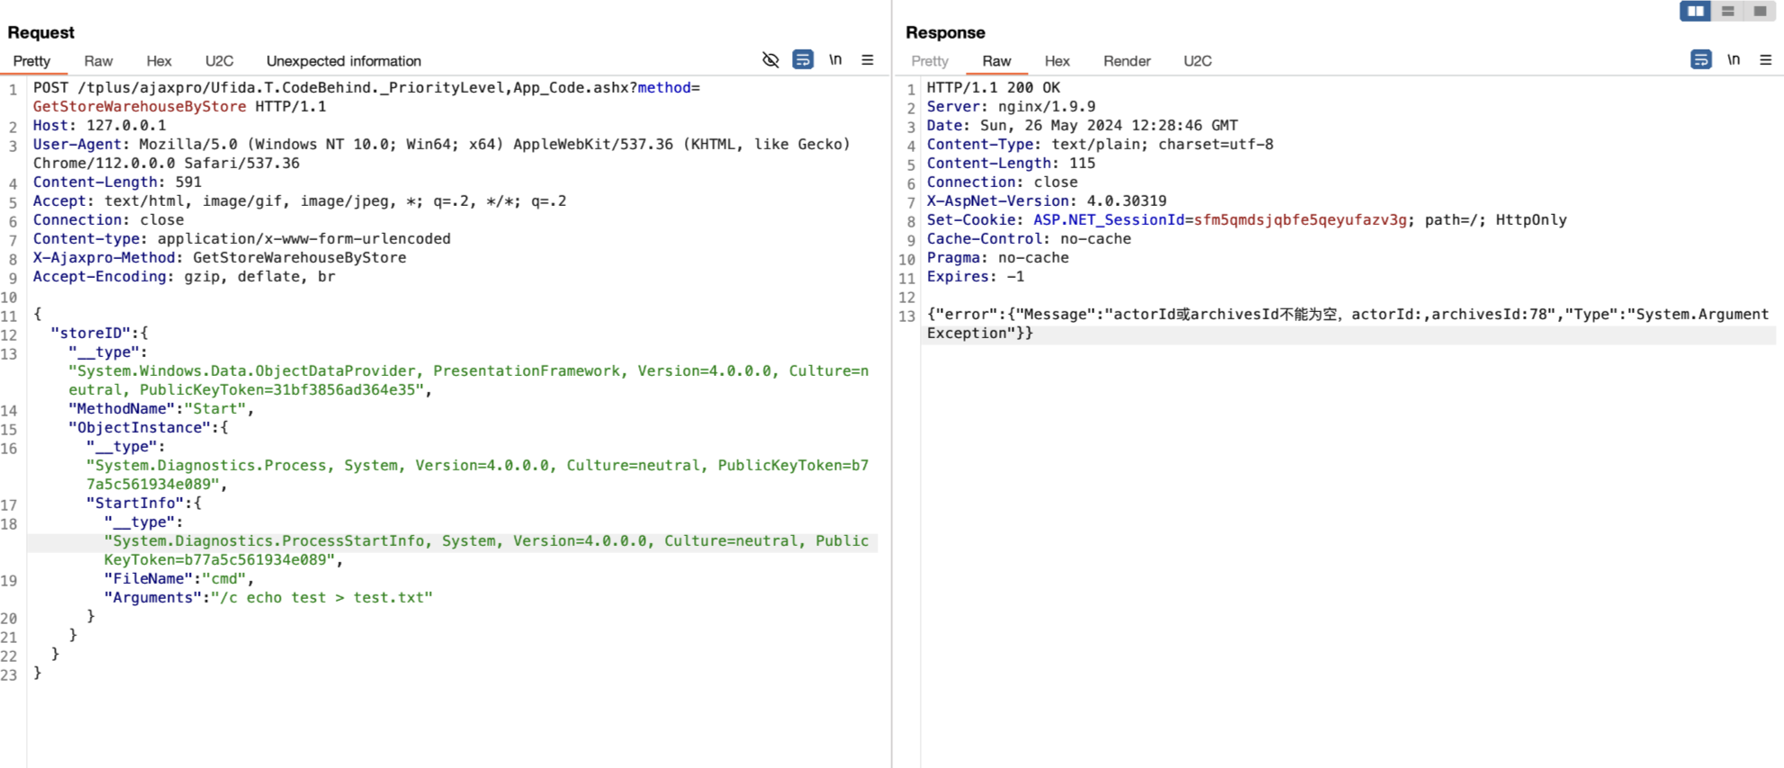Click X-AspNet-Version response header
Screen dimensions: 1784x768
(1047, 201)
